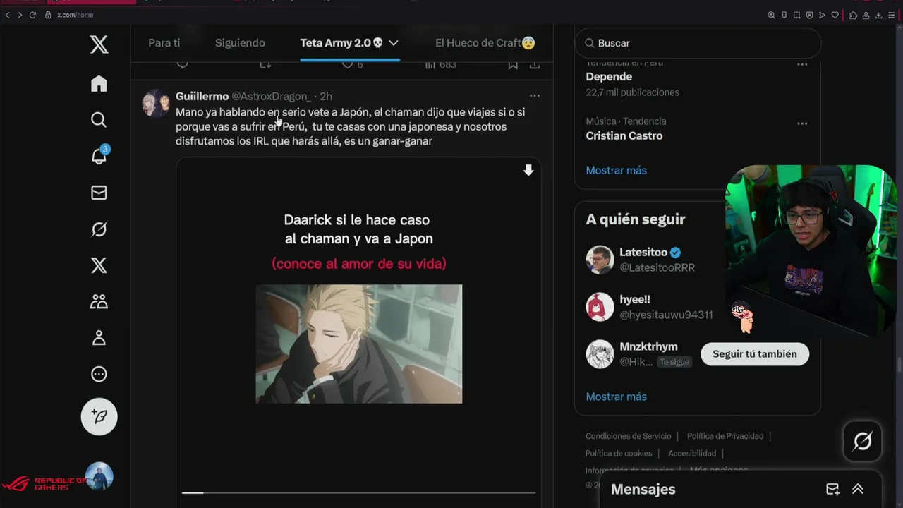Click the browser zoom magnifier toolbar icon

coord(771,15)
